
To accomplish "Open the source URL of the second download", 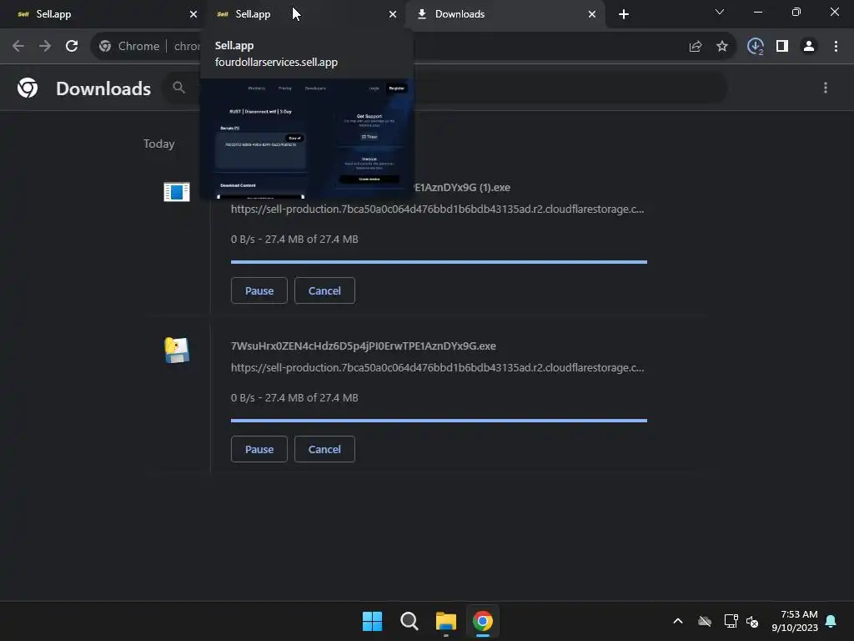I will coord(437,368).
